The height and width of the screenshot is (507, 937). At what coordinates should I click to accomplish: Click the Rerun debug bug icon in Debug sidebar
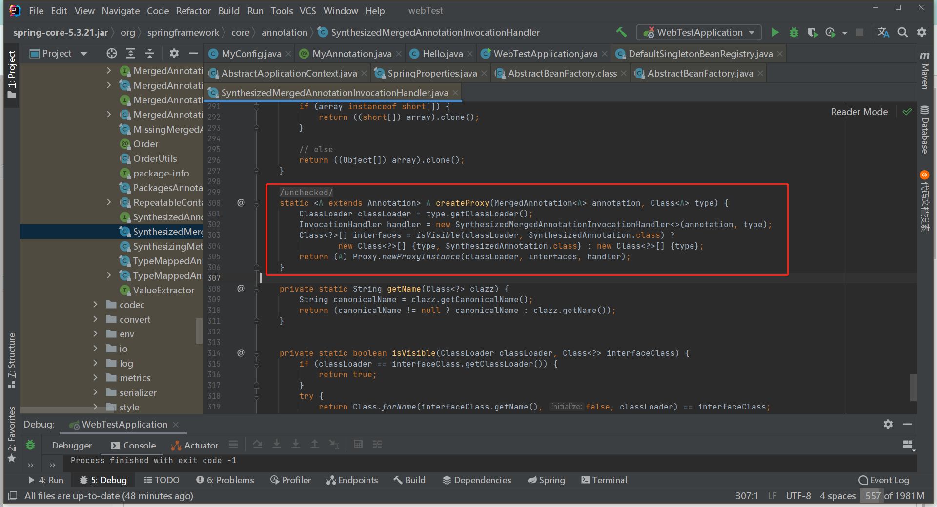point(30,445)
